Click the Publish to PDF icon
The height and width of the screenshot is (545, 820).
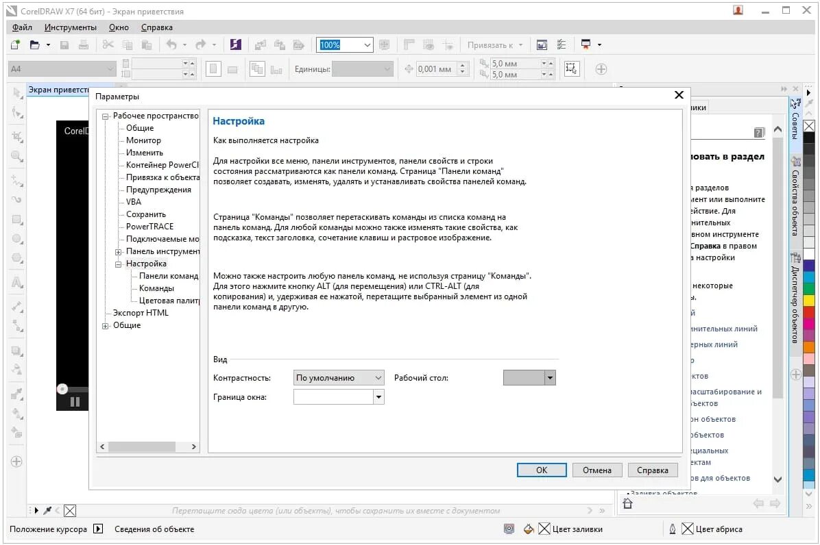click(299, 45)
